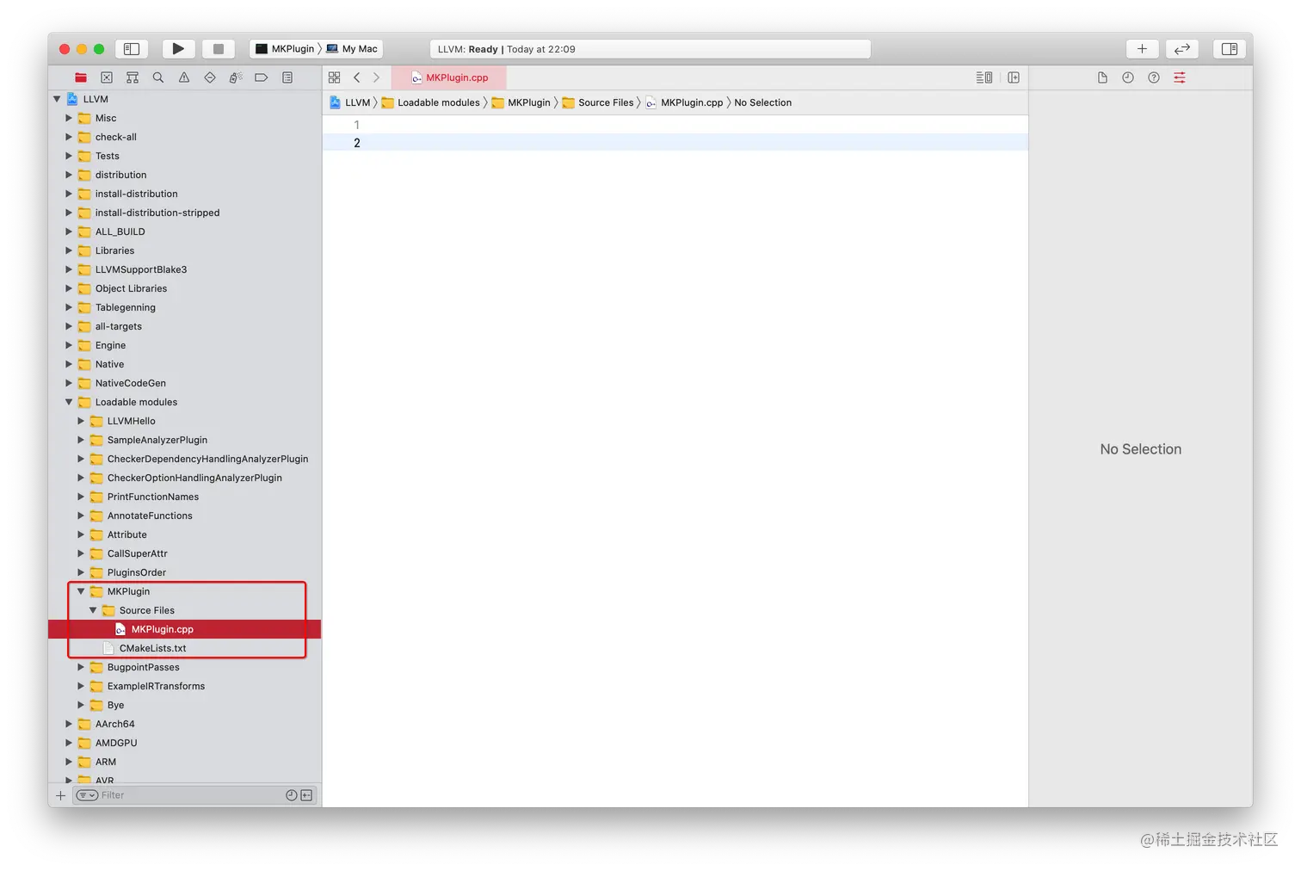
Task: Adjust editor options lines icon
Action: pyautogui.click(x=984, y=77)
